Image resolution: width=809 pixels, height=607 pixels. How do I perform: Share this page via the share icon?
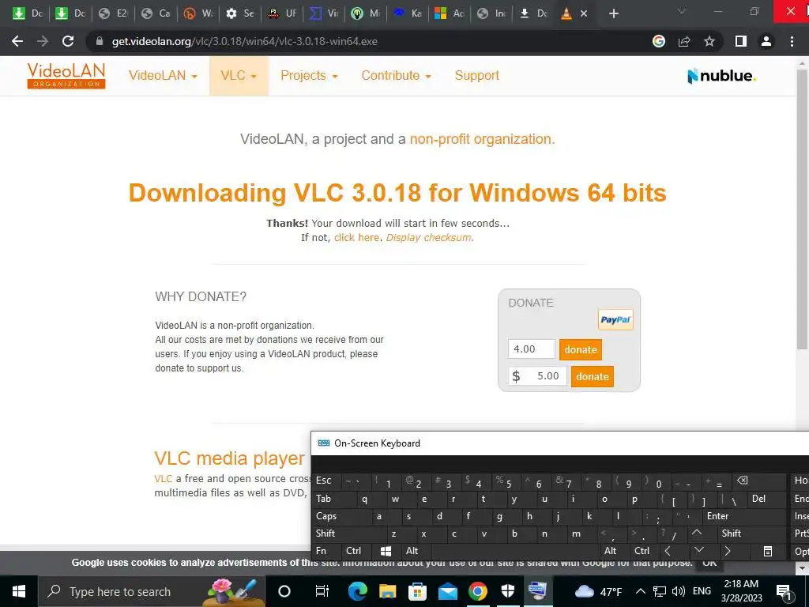pos(684,41)
